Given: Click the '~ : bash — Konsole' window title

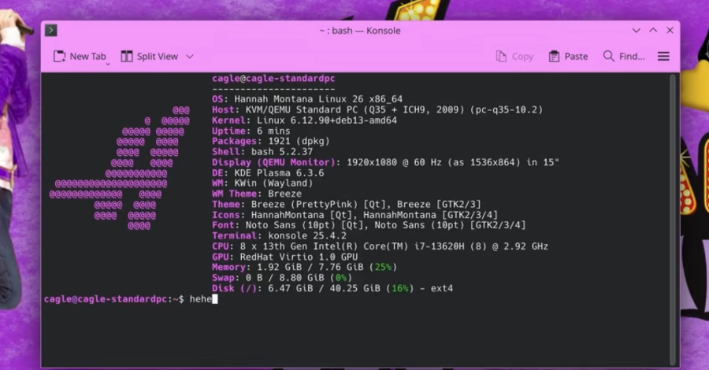Looking at the screenshot, I should point(360,31).
